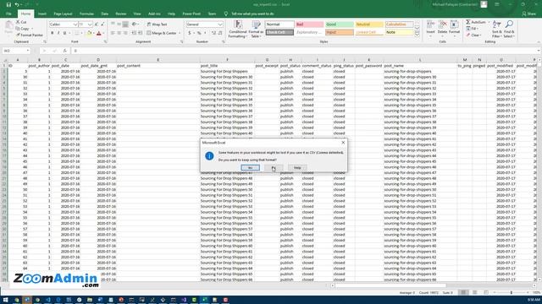Open the General number format dropdown
This screenshot has width=542, height=304.
(220, 24)
